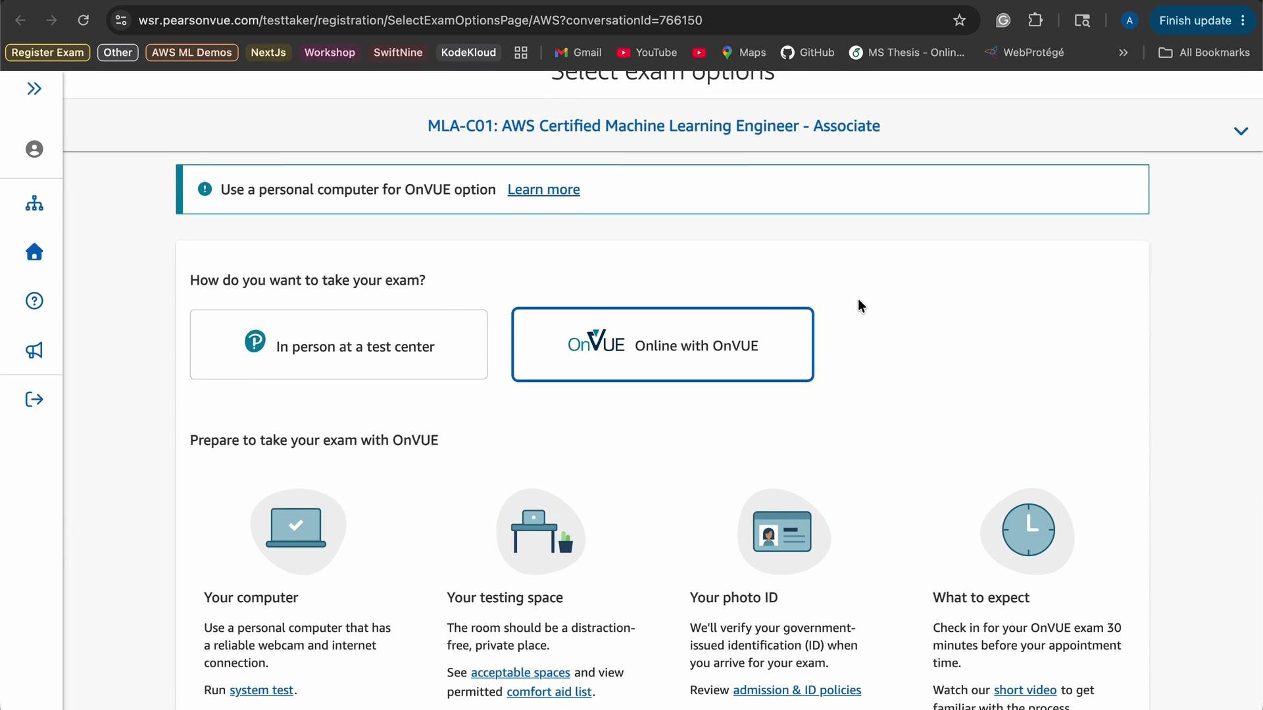Select Online with OnVUE option
The width and height of the screenshot is (1263, 710).
[x=662, y=344]
